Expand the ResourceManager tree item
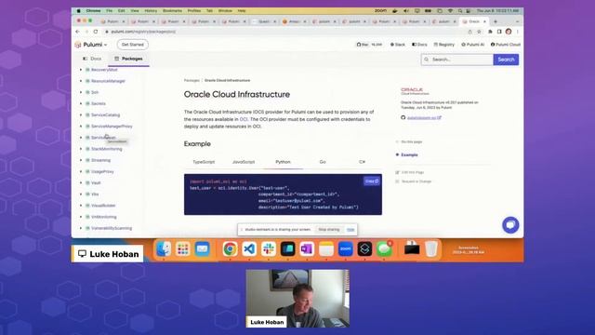Image resolution: width=595 pixels, height=335 pixels. point(81,81)
